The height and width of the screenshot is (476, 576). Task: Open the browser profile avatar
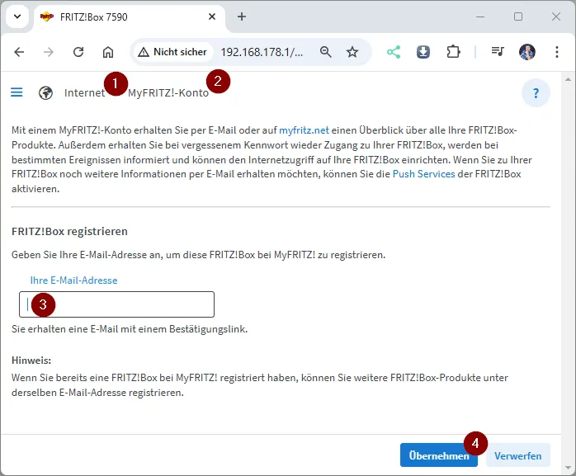pos(527,52)
